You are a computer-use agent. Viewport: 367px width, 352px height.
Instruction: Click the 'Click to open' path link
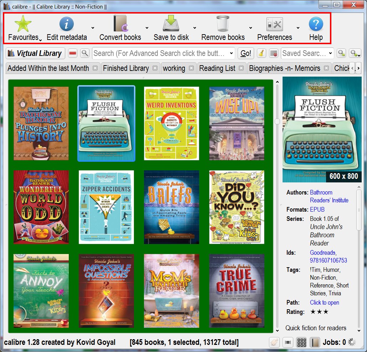(324, 302)
